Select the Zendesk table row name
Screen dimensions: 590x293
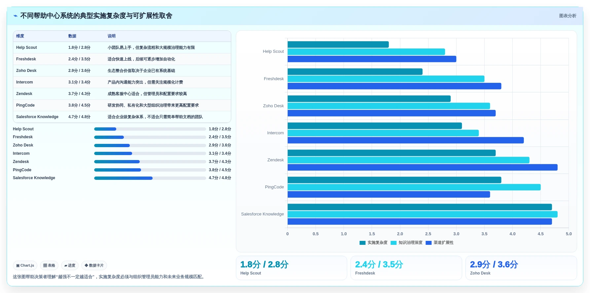pos(24,94)
